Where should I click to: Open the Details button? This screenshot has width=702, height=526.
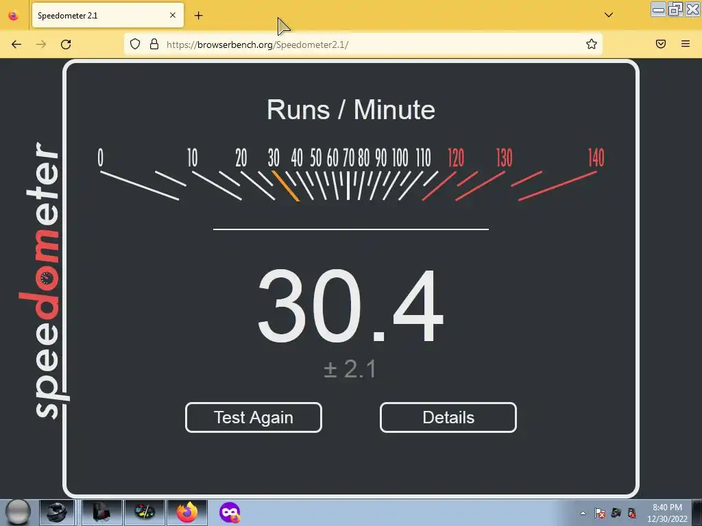click(x=448, y=417)
